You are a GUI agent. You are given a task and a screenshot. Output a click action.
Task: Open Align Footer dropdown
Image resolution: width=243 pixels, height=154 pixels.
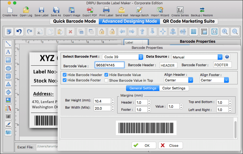click(214, 80)
